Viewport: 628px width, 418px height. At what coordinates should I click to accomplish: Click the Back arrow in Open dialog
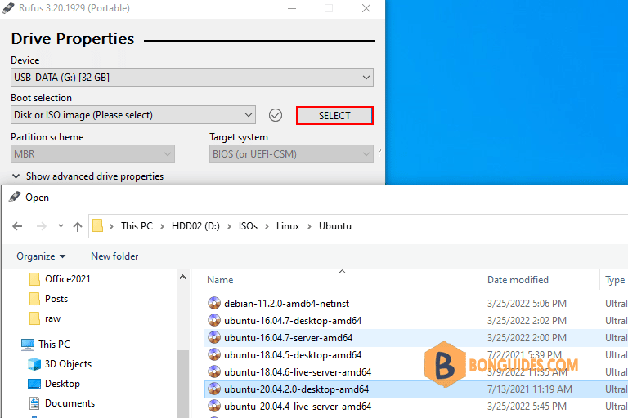tap(18, 226)
